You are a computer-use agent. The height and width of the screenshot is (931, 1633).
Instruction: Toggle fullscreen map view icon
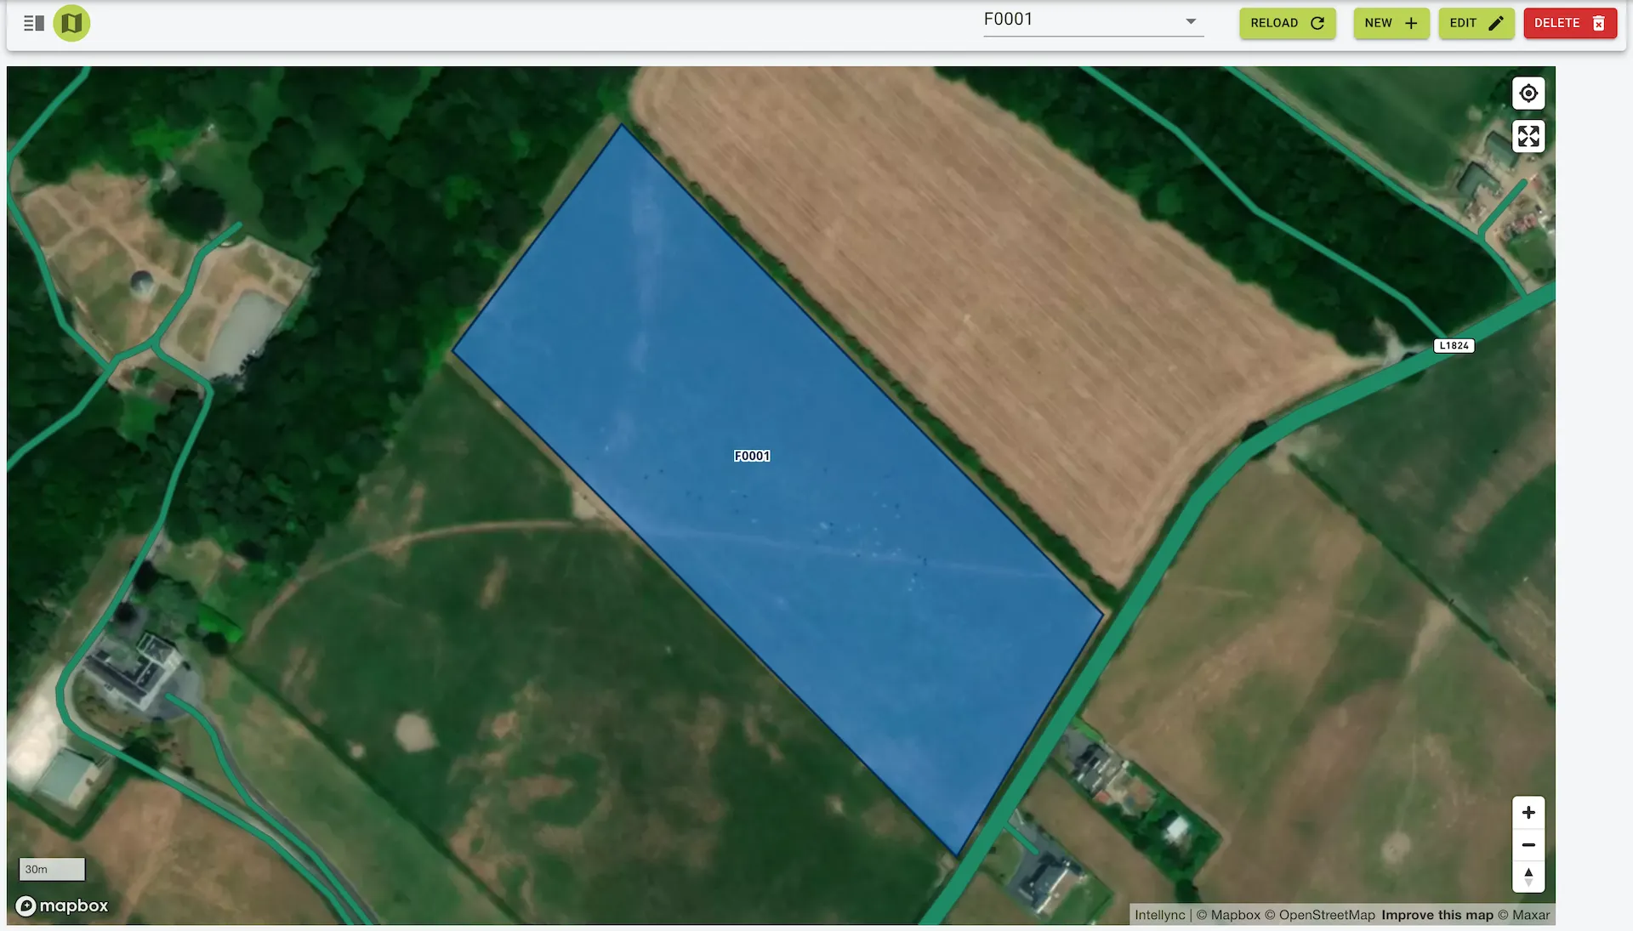[1528, 136]
